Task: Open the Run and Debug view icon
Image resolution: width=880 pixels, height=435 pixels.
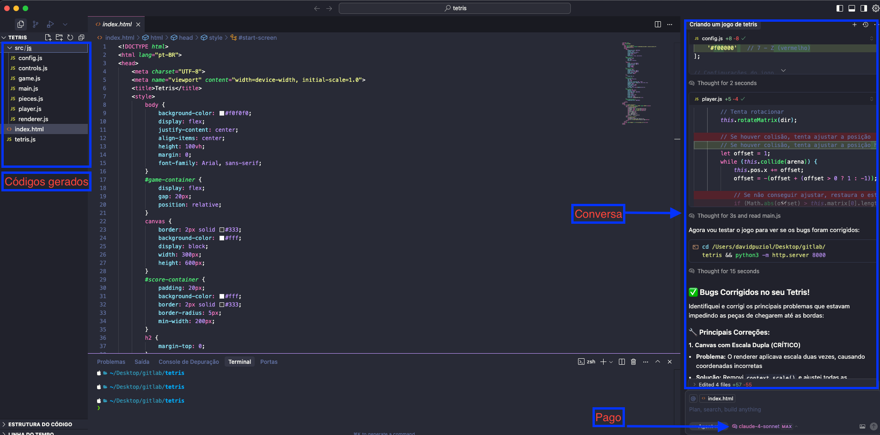Action: (50, 24)
